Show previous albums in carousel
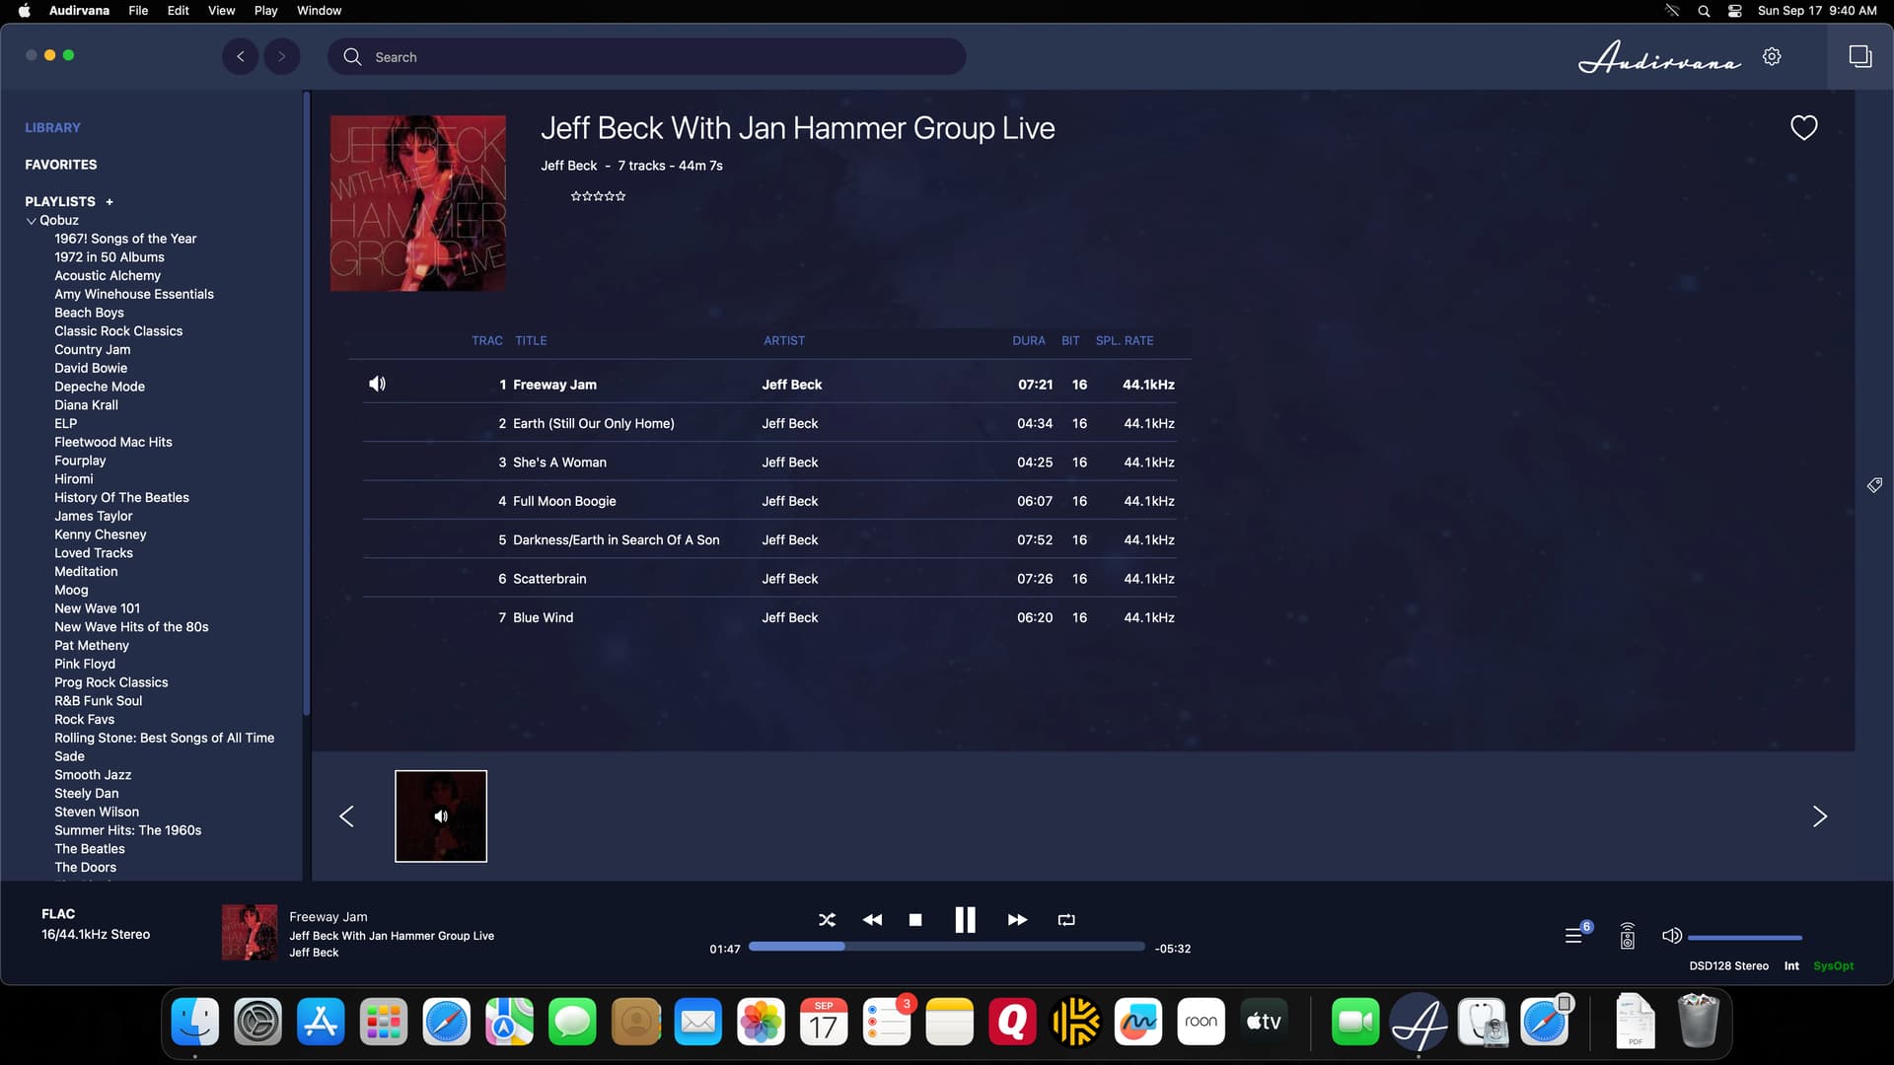This screenshot has height=1065, width=1894. tap(346, 816)
